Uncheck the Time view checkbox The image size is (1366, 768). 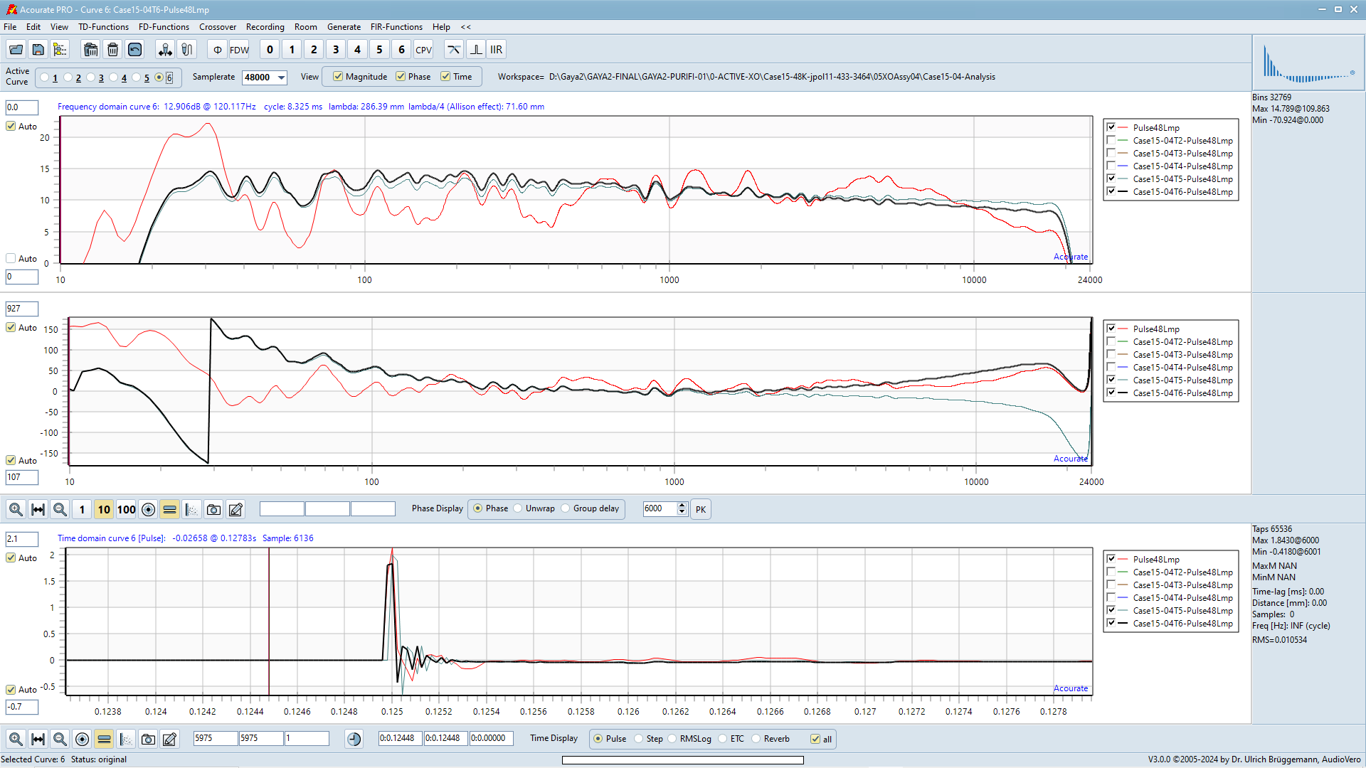tap(445, 77)
